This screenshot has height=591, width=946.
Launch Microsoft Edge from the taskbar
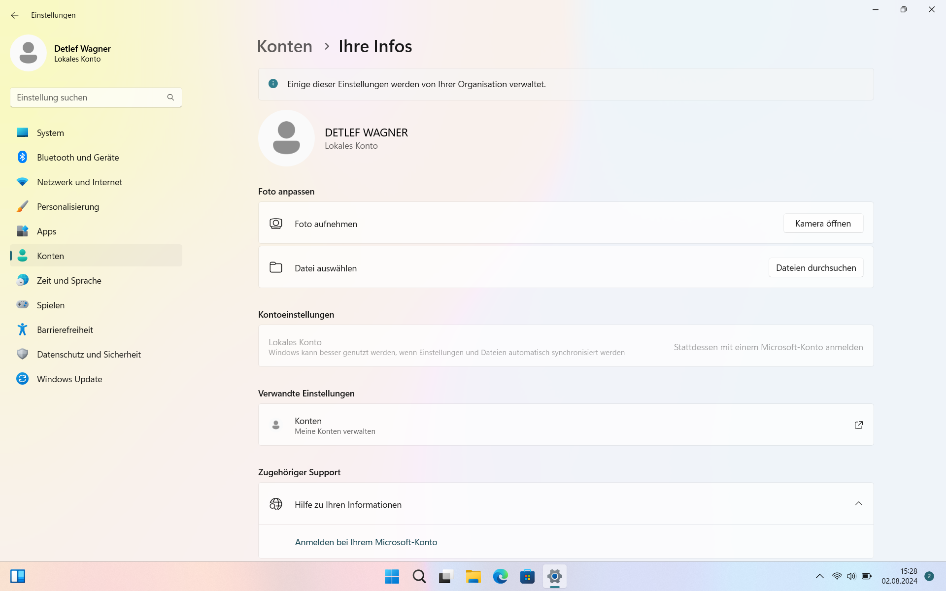point(500,576)
